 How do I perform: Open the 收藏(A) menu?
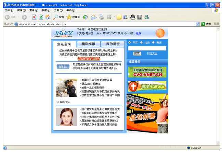46,10
